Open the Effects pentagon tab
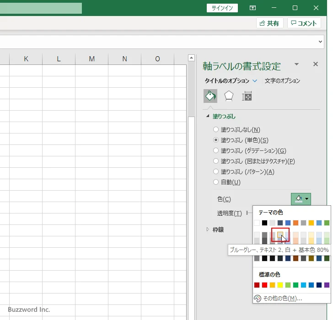Viewport: 333px width, 320px height. pos(229,96)
